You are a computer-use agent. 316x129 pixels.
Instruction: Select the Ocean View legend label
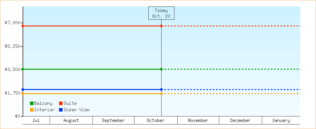pos(76,110)
